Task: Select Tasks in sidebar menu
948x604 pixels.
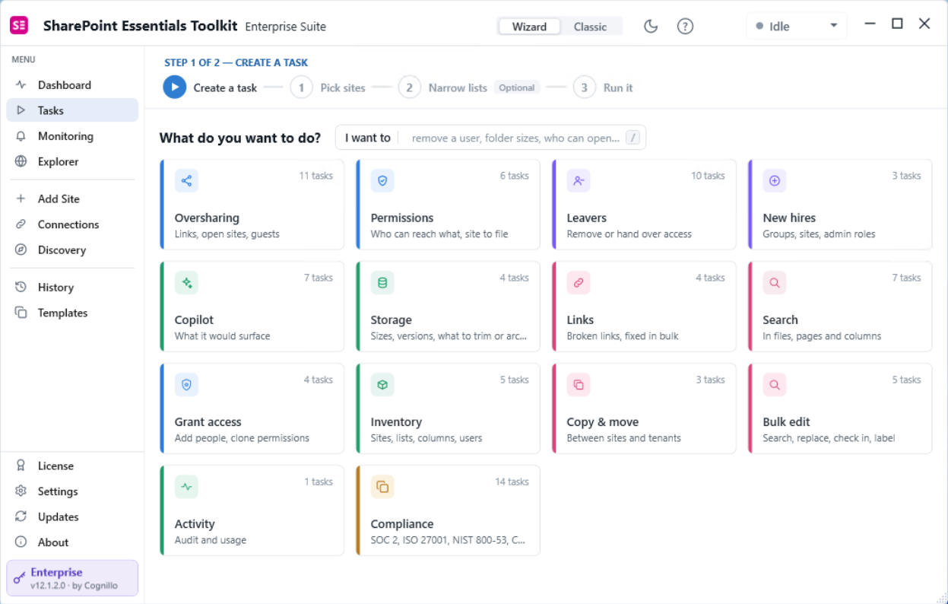Action: pos(72,110)
